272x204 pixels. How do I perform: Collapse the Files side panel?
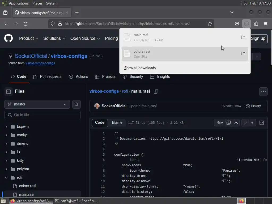click(8, 91)
